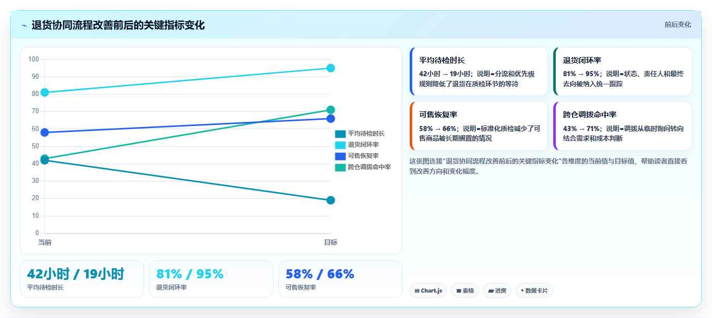Viewport: 712px width, 318px height.
Task: Click the 目标 x-axis label
Action: pyautogui.click(x=331, y=243)
